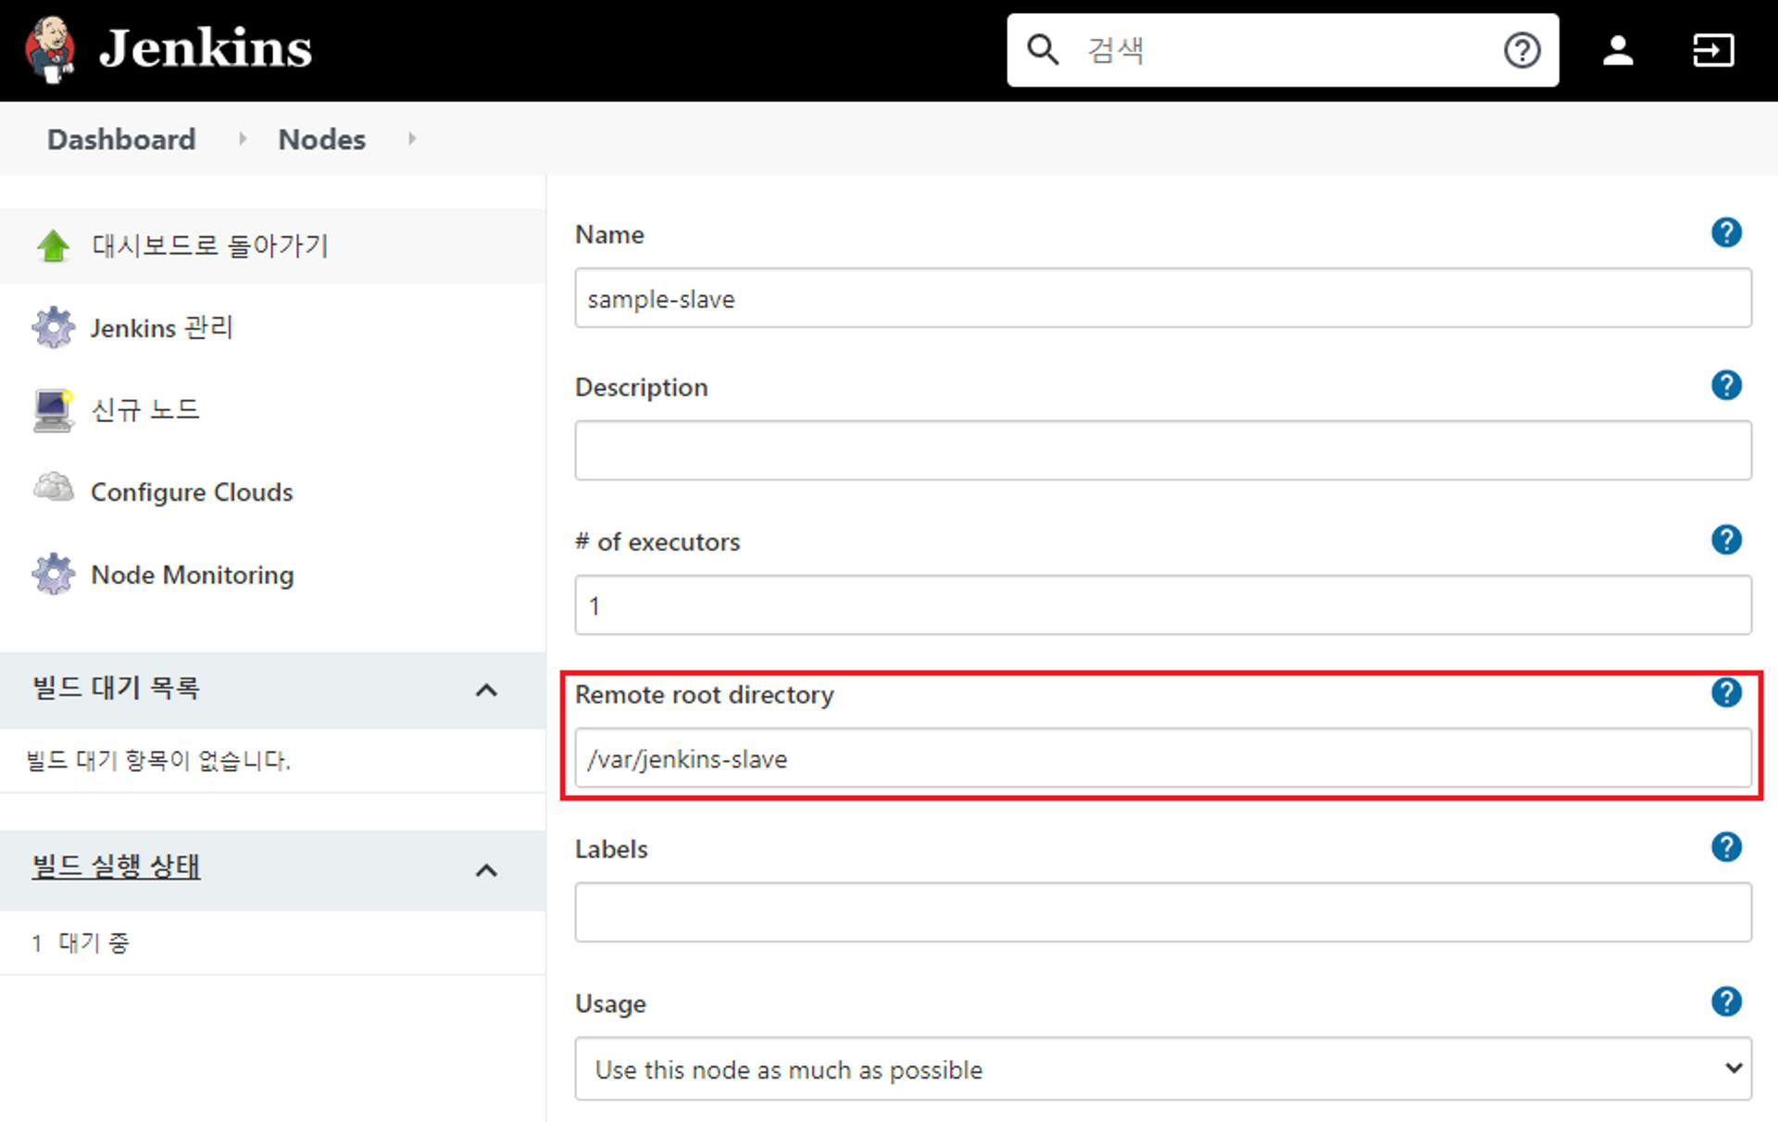Open the Usage dropdown
Viewport: 1778px width, 1122px height.
click(1163, 1069)
